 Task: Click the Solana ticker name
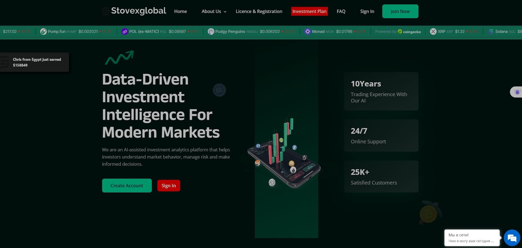pyautogui.click(x=501, y=32)
